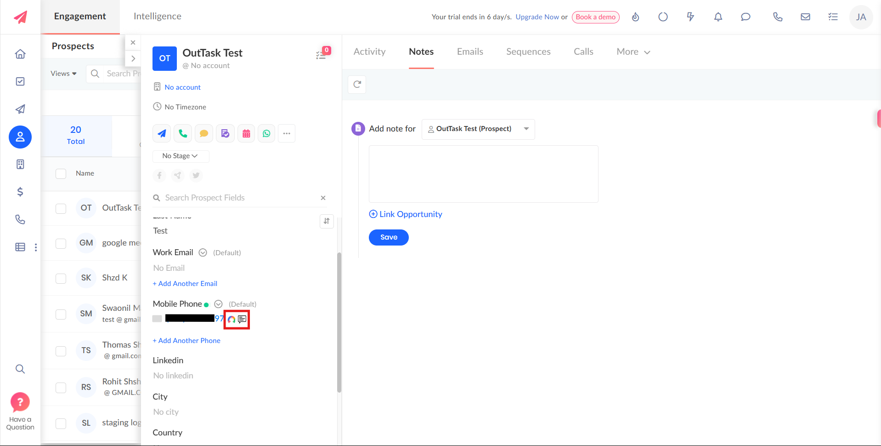This screenshot has height=446, width=881.
Task: Open the Home icon in sidebar
Action: [20, 54]
